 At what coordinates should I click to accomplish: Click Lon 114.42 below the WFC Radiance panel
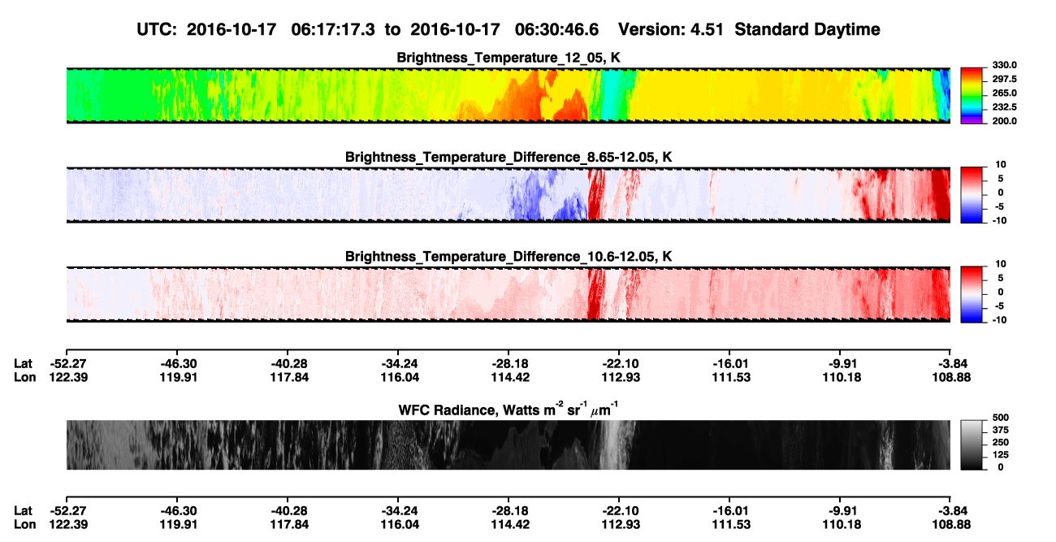[509, 524]
